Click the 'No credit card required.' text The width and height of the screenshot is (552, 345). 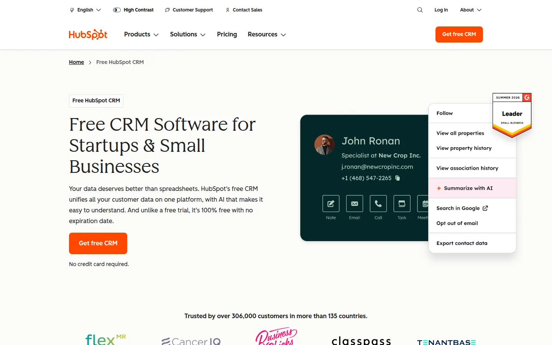coord(99,264)
